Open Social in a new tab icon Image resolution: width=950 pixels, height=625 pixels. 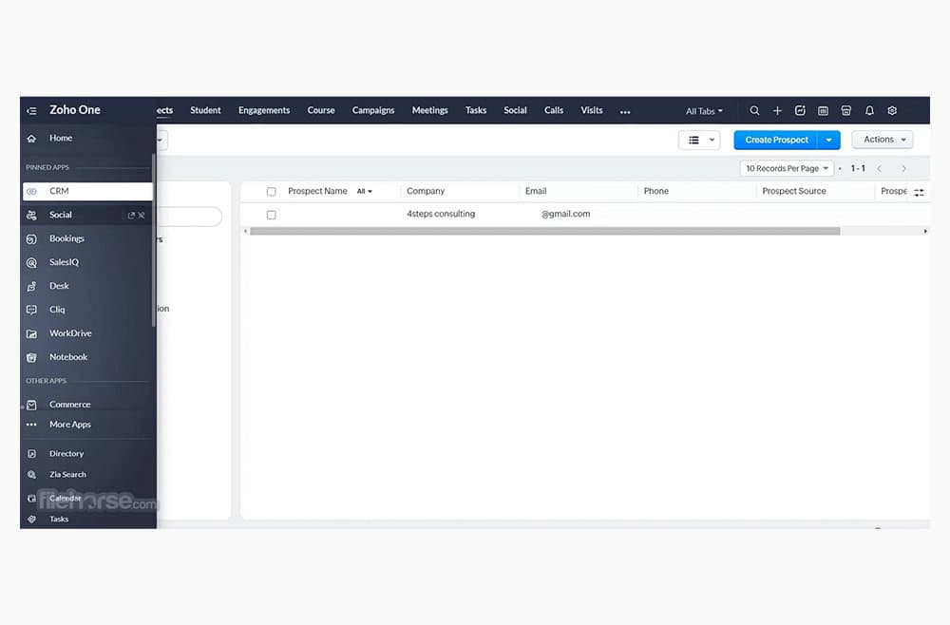[131, 215]
